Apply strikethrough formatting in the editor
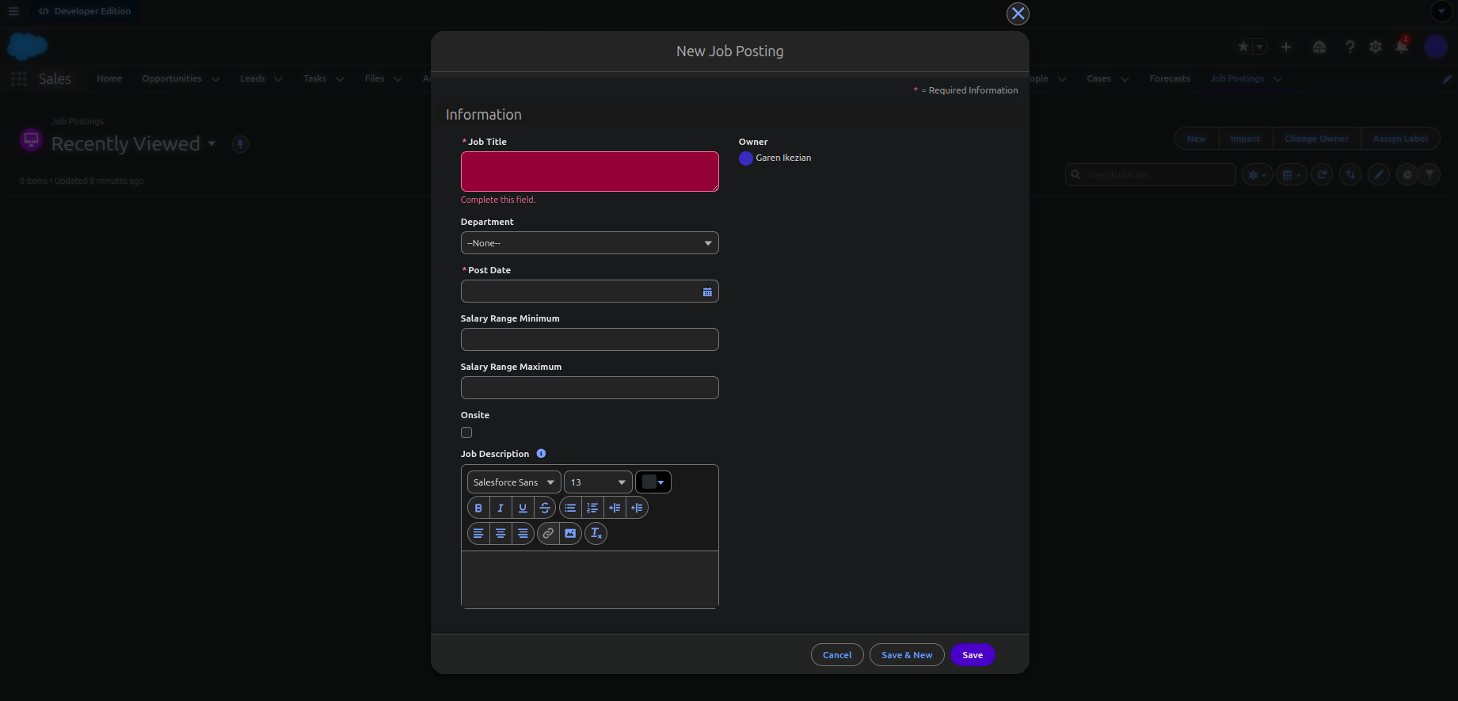Image resolution: width=1458 pixels, height=701 pixels. pyautogui.click(x=545, y=508)
